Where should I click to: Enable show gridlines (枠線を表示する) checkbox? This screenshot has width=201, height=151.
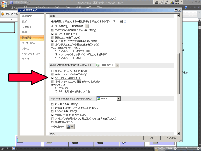tap(52, 122)
